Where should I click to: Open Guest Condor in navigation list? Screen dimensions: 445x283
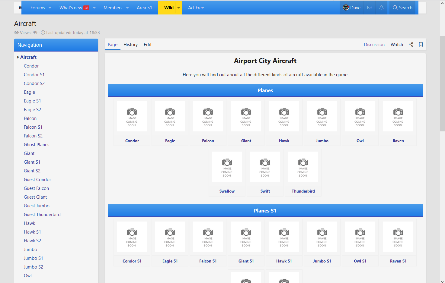[x=37, y=180]
